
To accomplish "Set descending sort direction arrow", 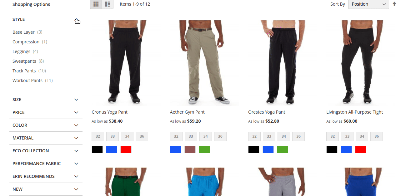I will click(x=394, y=4).
